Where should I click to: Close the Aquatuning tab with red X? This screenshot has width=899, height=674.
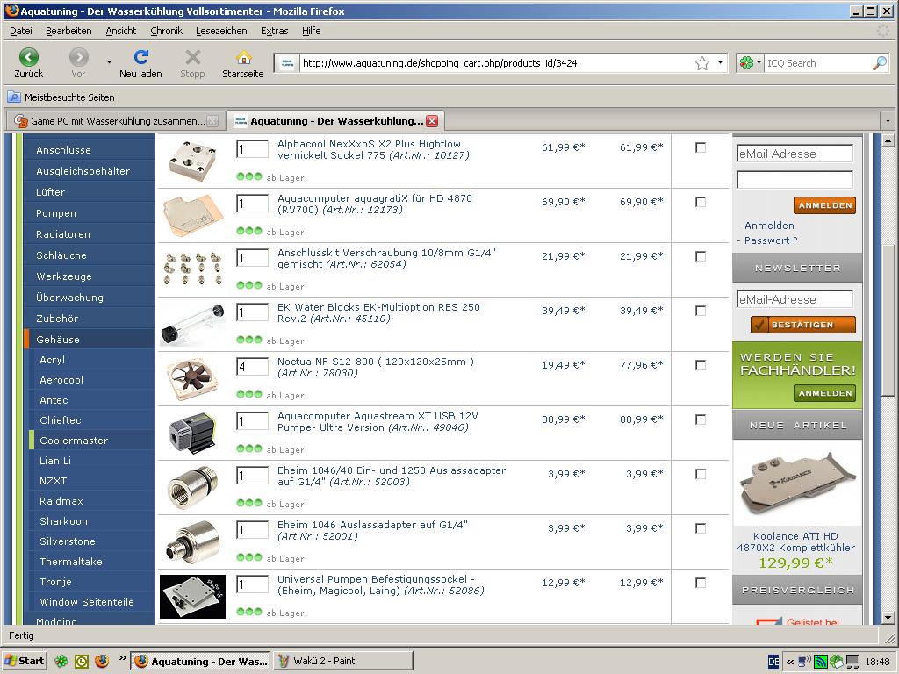432,121
